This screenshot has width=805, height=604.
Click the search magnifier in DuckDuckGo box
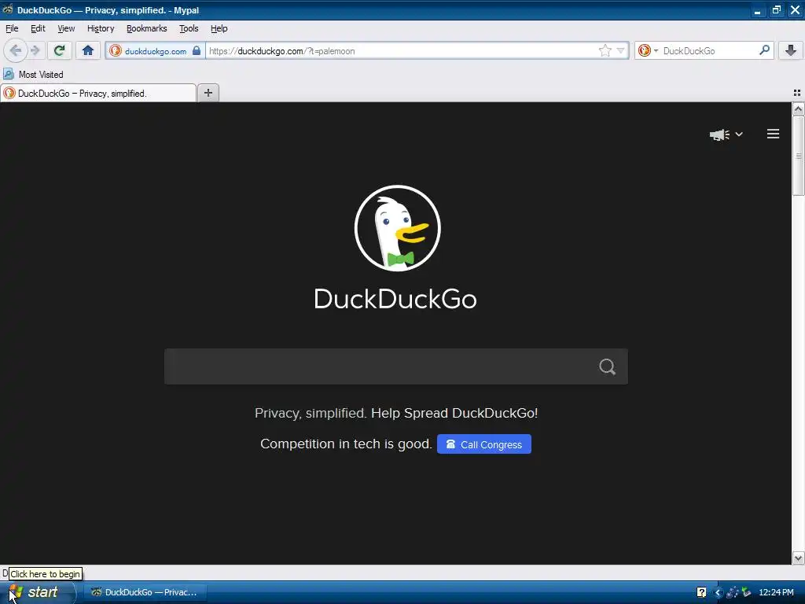607,366
